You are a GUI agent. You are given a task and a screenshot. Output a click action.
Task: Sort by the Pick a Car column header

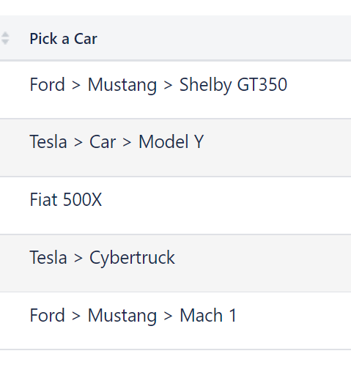[x=63, y=39]
